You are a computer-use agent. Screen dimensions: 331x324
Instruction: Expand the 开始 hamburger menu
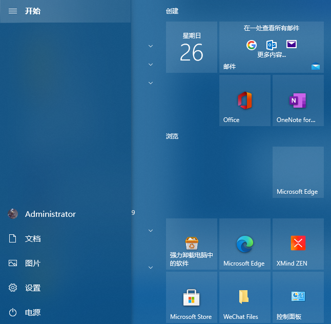point(13,11)
